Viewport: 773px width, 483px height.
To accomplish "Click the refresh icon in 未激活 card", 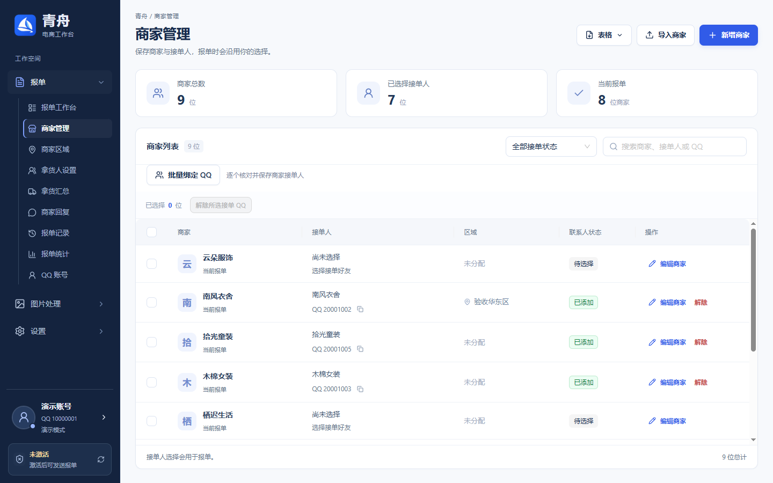I will tap(101, 459).
